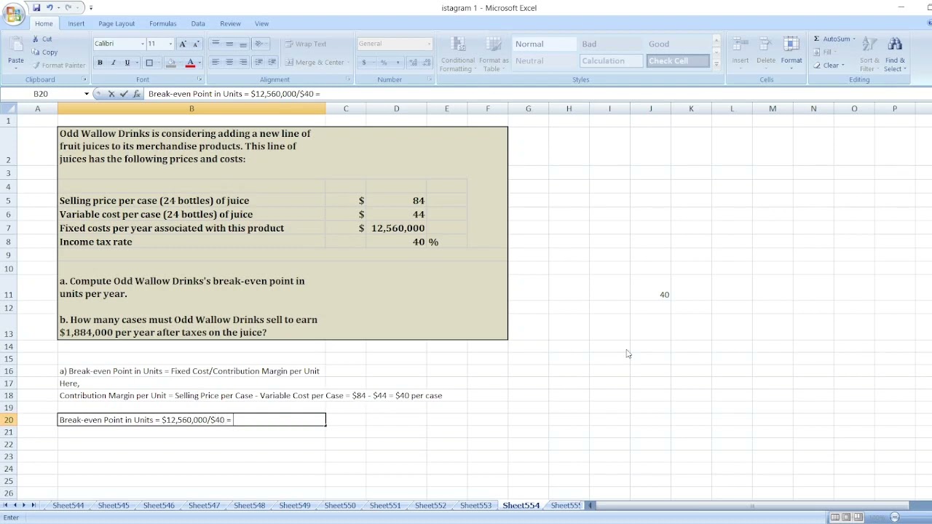Decrease indent in Alignment group

click(x=258, y=63)
